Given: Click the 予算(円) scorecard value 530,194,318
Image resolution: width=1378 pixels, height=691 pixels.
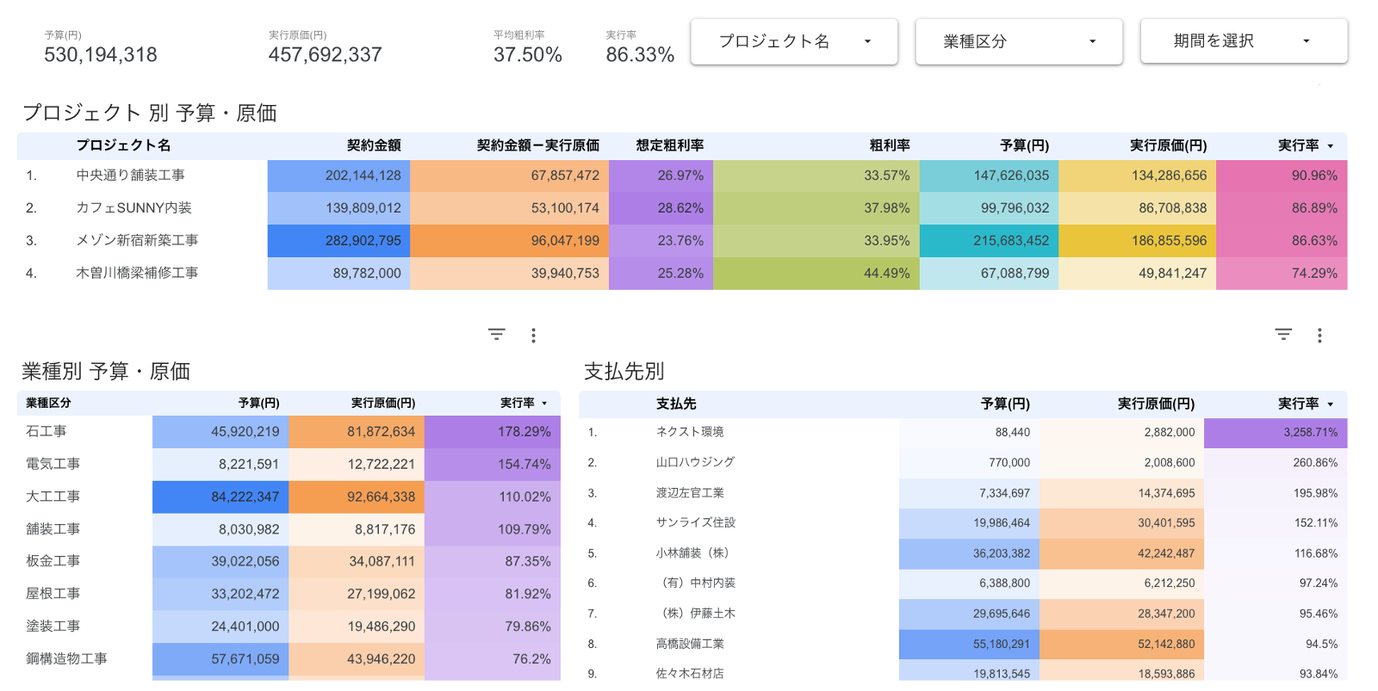Looking at the screenshot, I should pos(101,55).
